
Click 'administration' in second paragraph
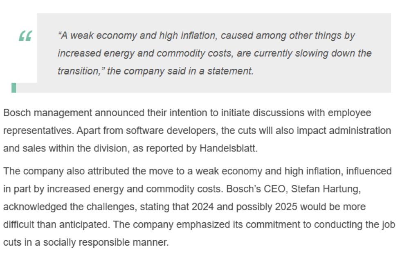[x=360, y=131]
